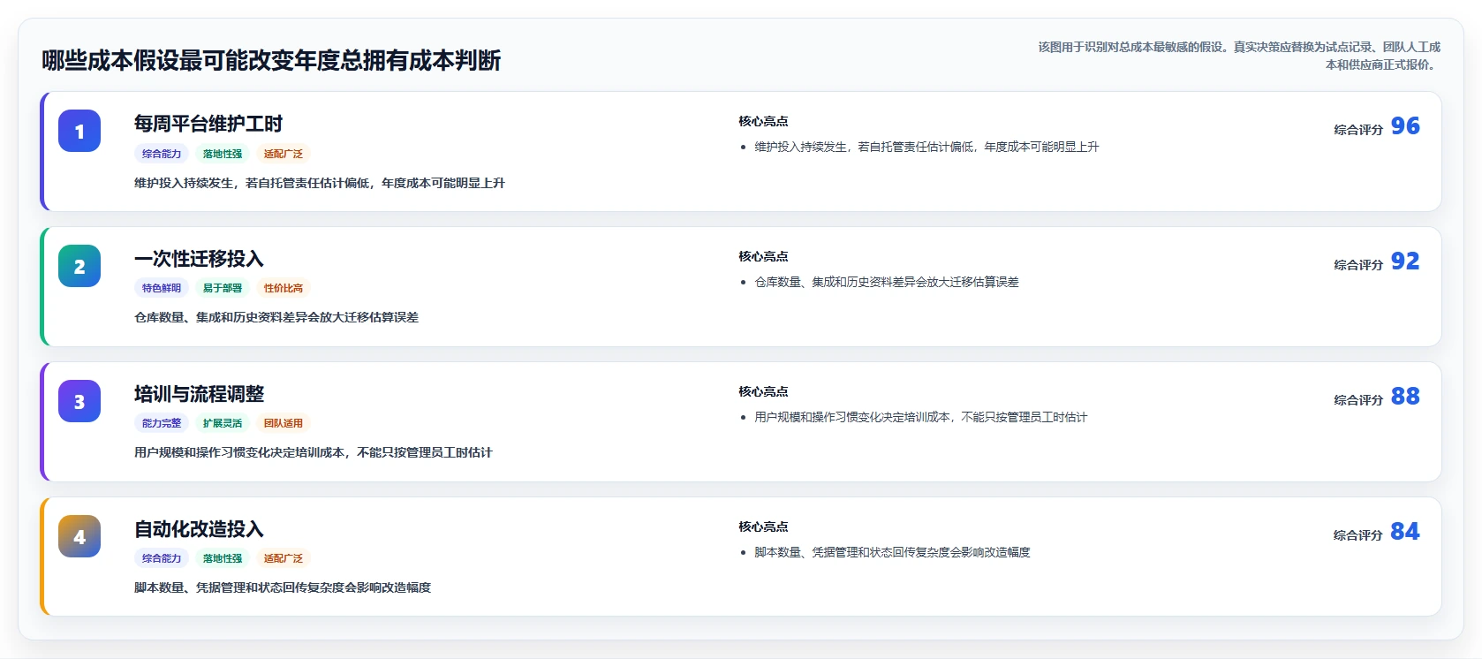Click the 能力完整 tag

[x=162, y=423]
